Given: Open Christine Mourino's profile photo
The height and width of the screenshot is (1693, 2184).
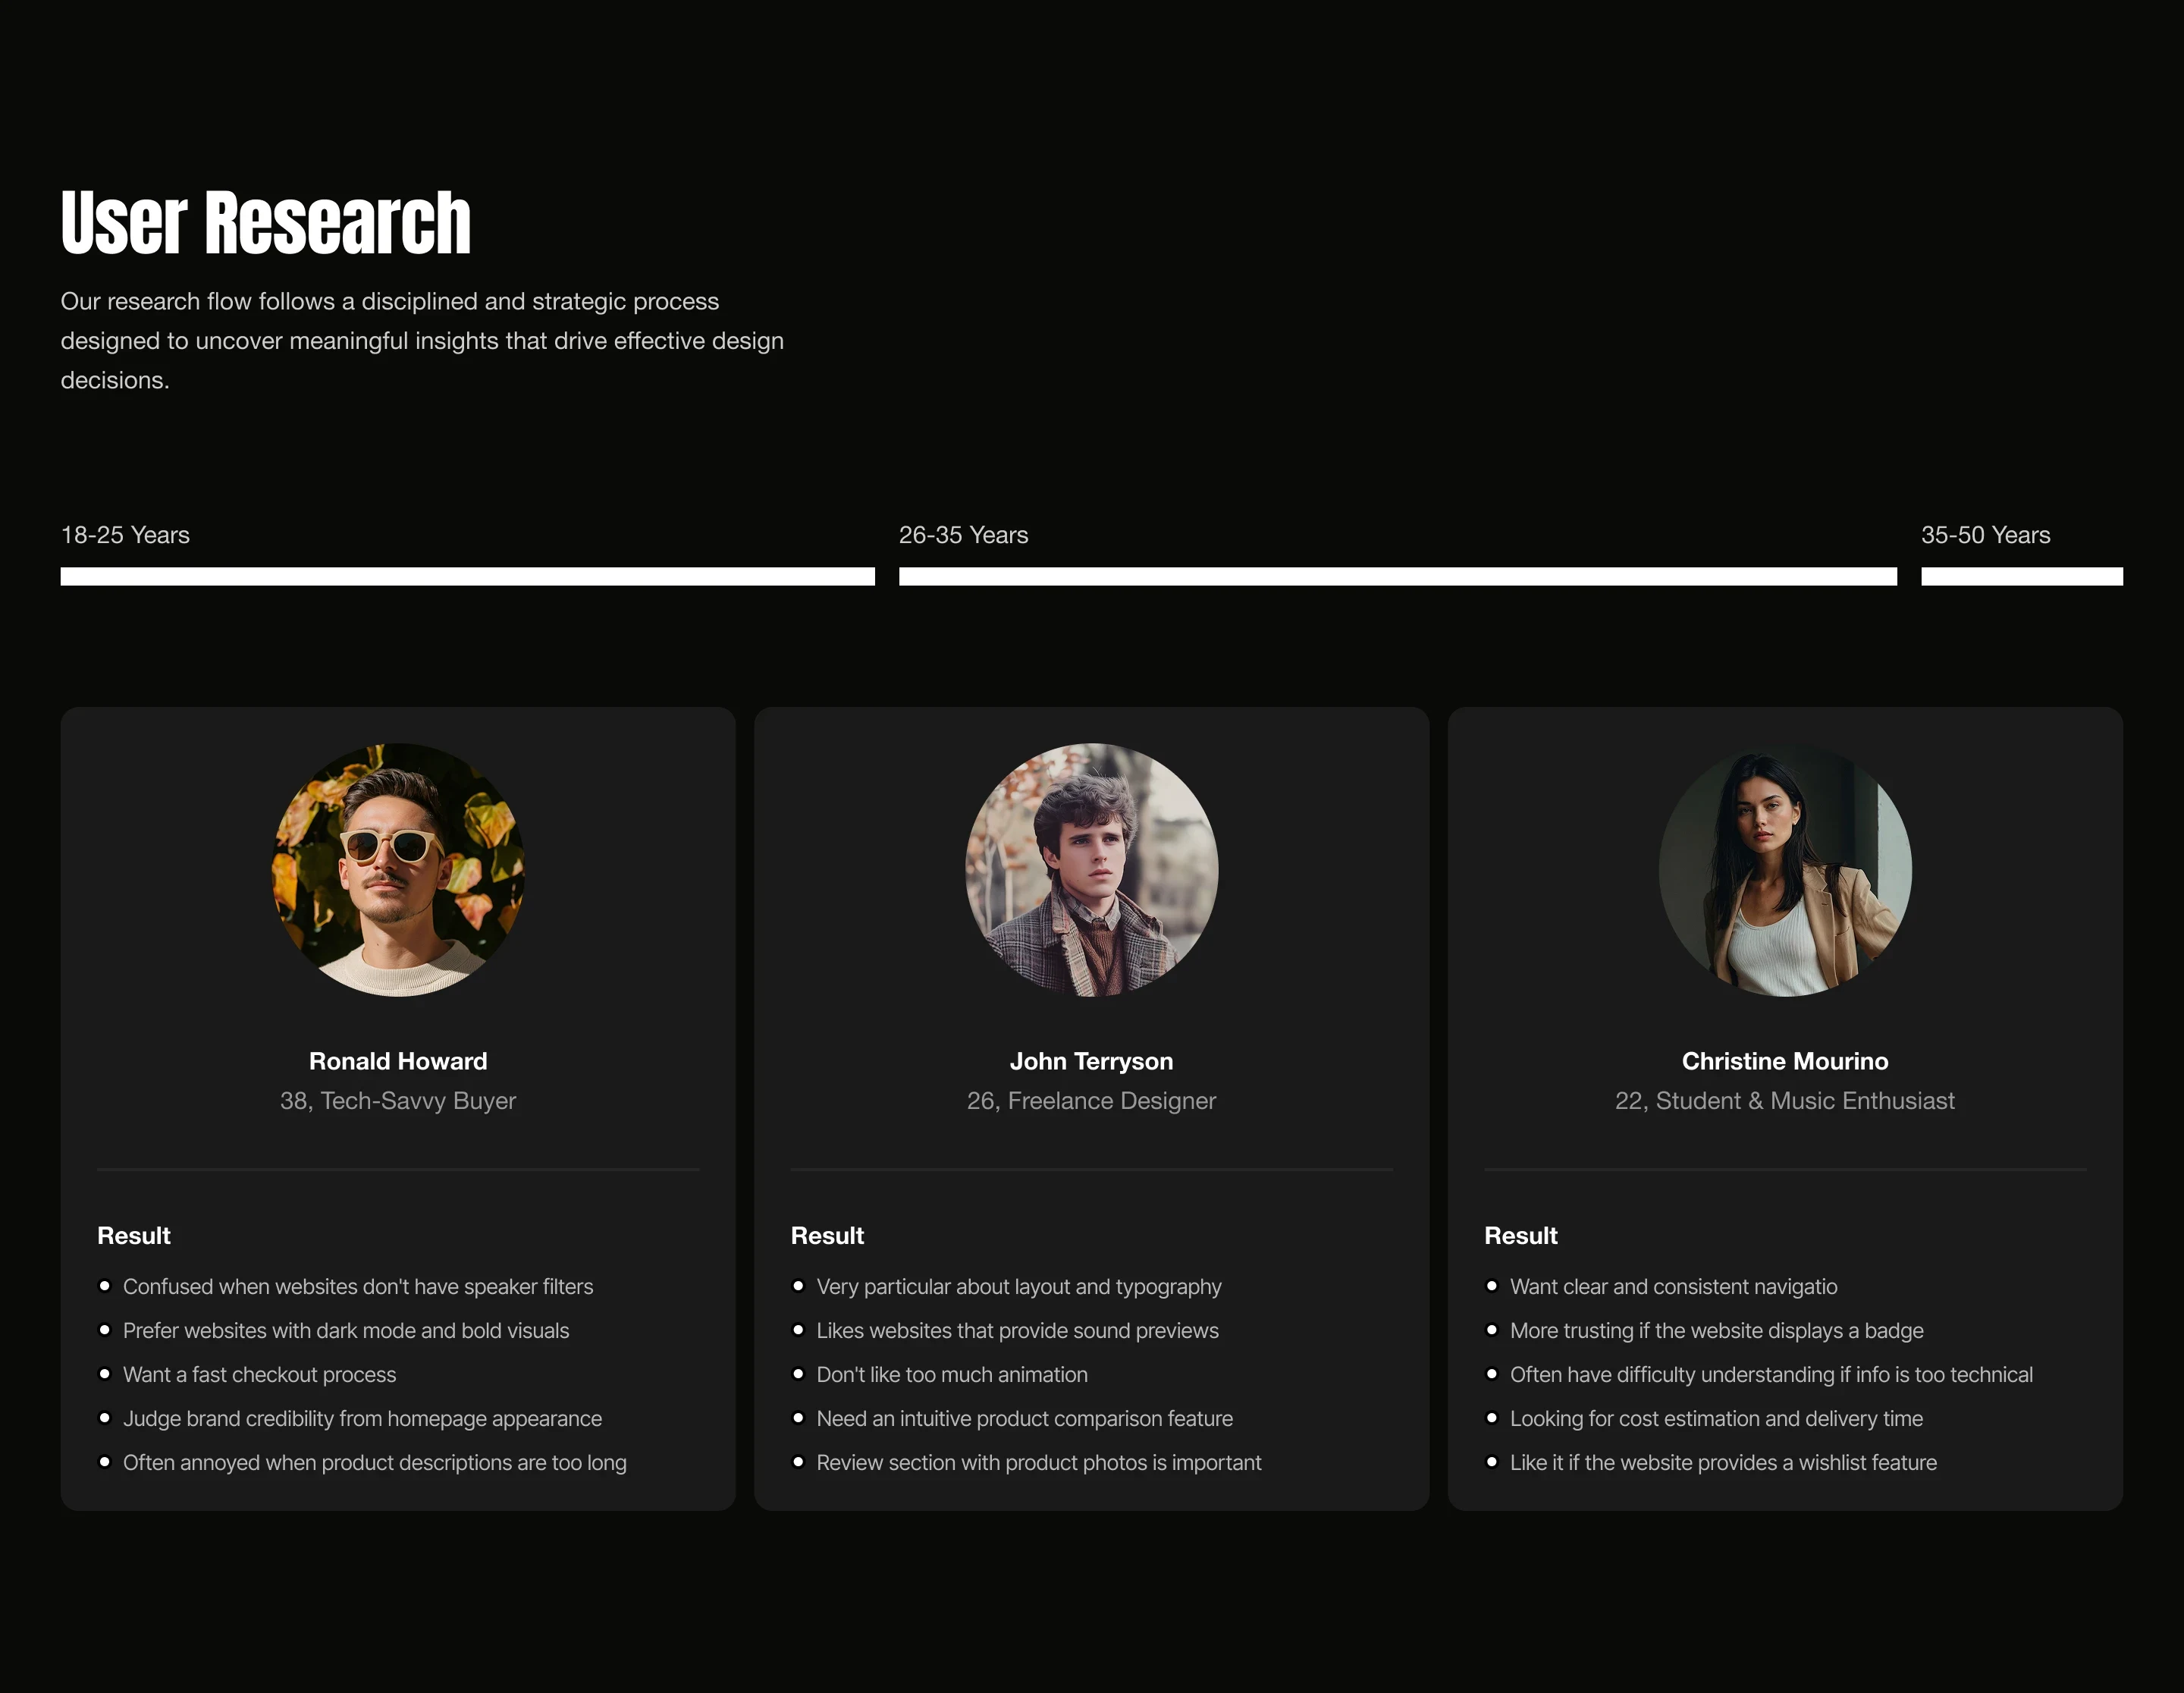Looking at the screenshot, I should click(1785, 869).
